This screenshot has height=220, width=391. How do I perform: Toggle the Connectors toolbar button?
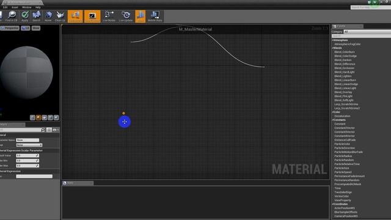(75, 16)
